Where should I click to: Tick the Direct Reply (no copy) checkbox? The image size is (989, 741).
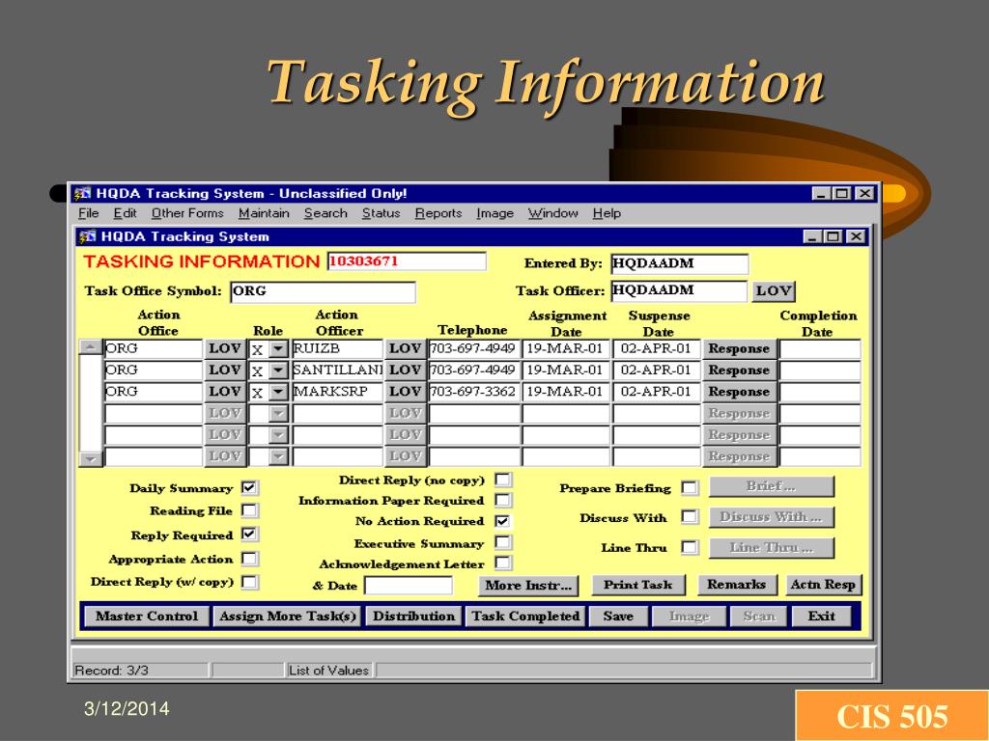502,480
